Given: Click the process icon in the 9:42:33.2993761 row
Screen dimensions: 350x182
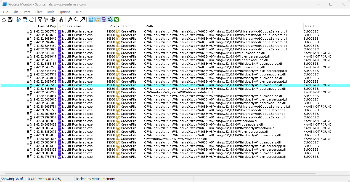Looking at the screenshot, I should pos(60,107).
